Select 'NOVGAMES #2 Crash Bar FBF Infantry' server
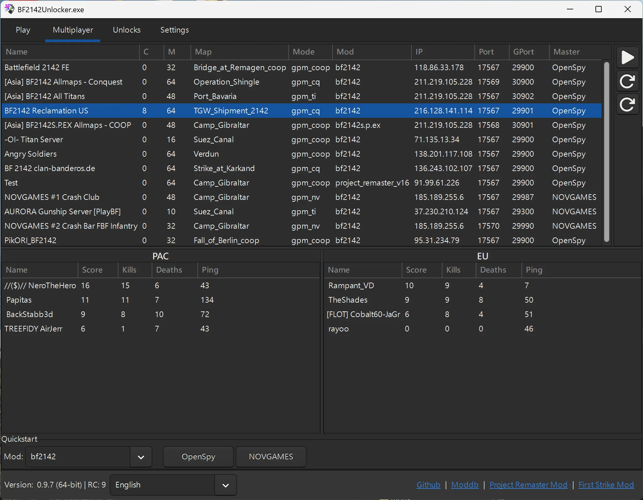Viewport: 643px width, 500px height. point(302,226)
